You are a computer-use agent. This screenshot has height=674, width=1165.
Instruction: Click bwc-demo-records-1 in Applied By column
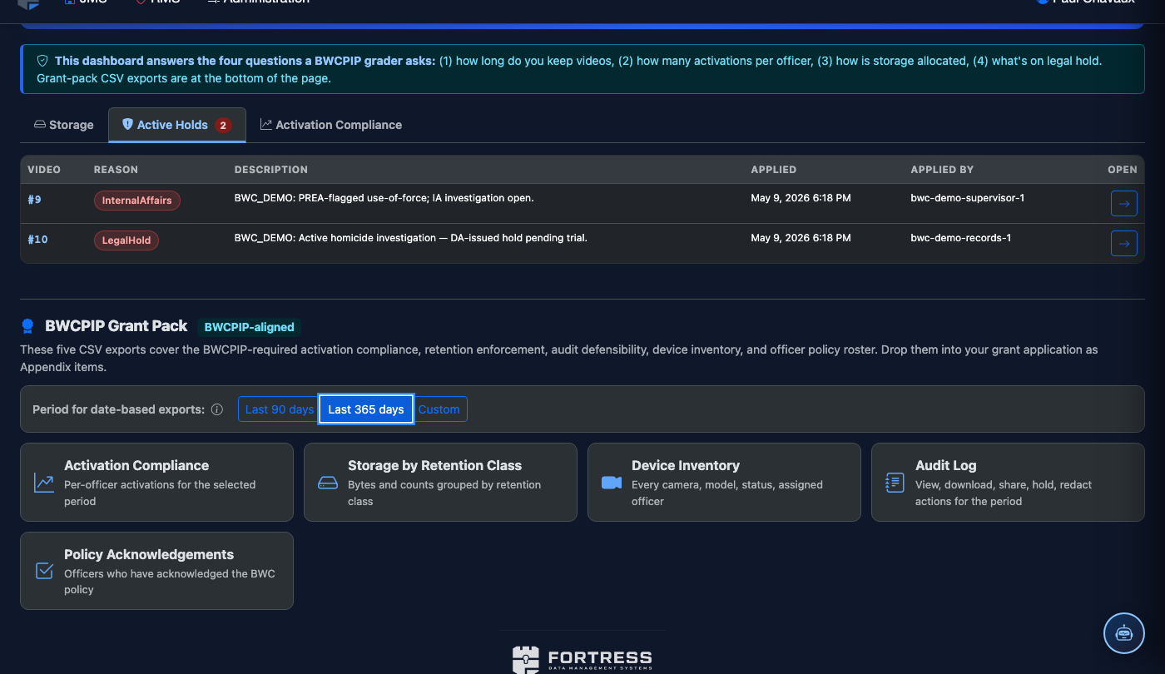[x=960, y=238]
